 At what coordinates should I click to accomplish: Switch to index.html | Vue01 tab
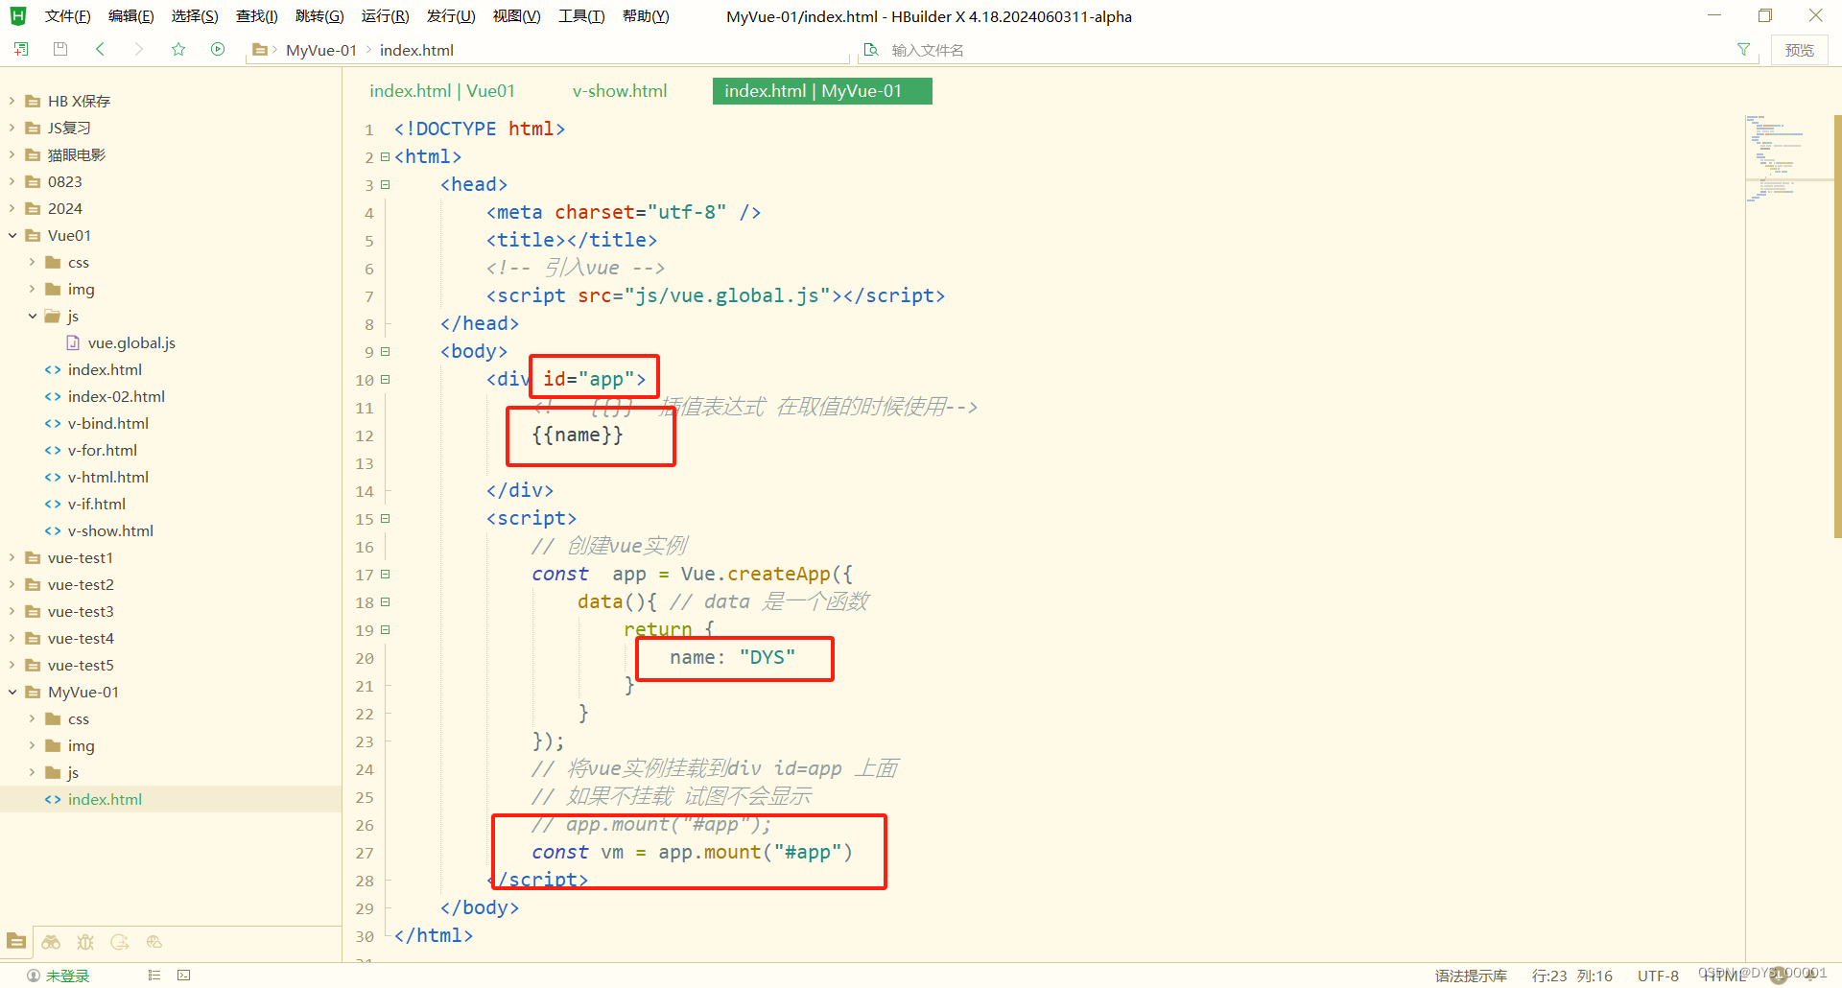442,91
